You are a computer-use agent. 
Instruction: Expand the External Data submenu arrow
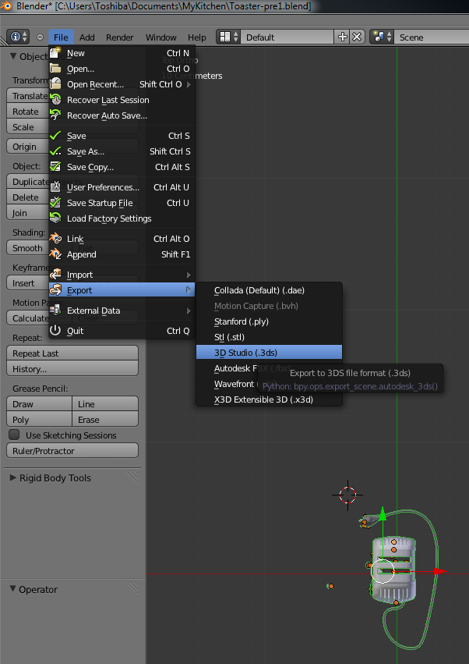(x=189, y=311)
